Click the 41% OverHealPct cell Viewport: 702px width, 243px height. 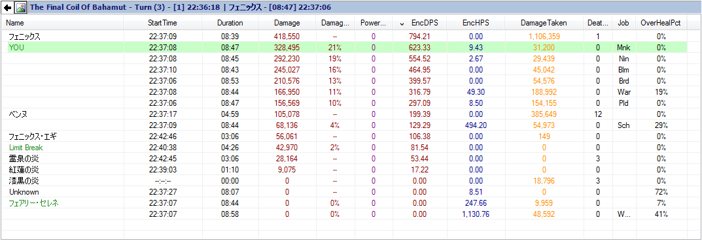(x=661, y=214)
